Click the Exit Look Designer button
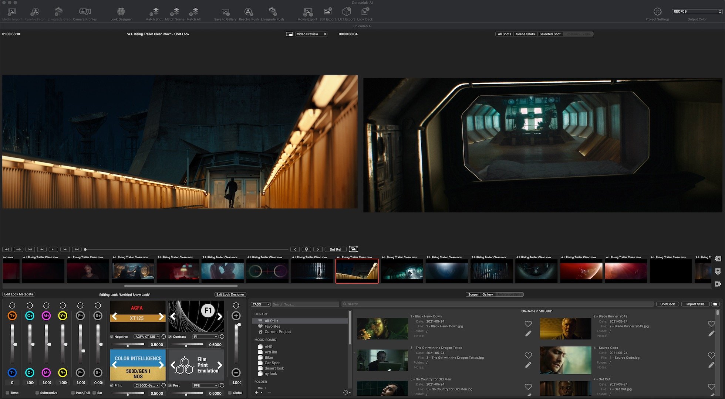The image size is (725, 399). [x=230, y=294]
